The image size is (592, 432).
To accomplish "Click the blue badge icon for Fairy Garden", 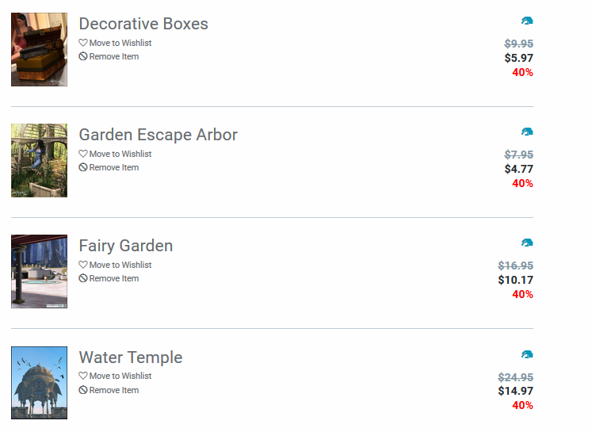I will coord(527,243).
